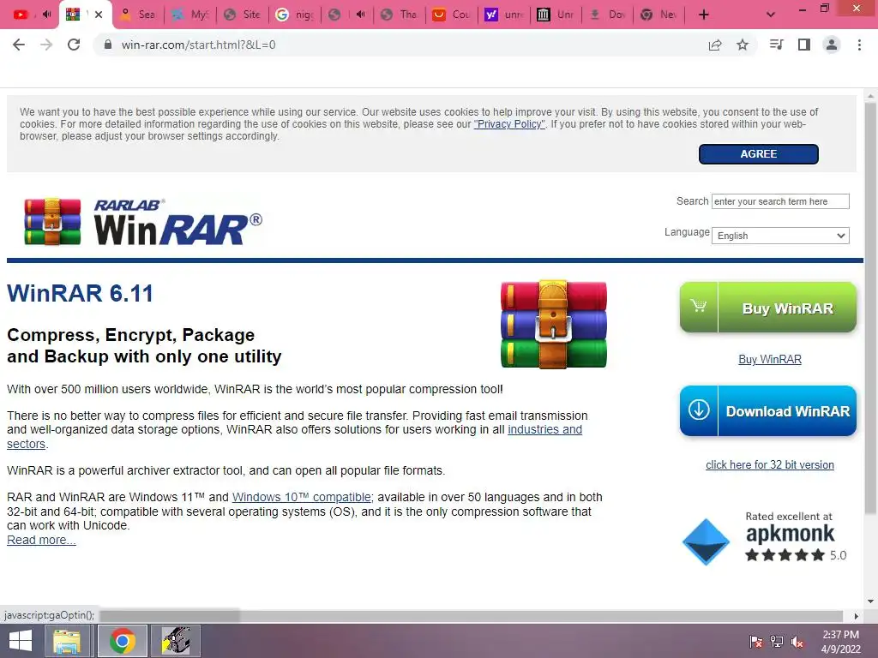Open the Chrome profile avatar
Viewport: 878px width, 658px height.
pyautogui.click(x=832, y=45)
